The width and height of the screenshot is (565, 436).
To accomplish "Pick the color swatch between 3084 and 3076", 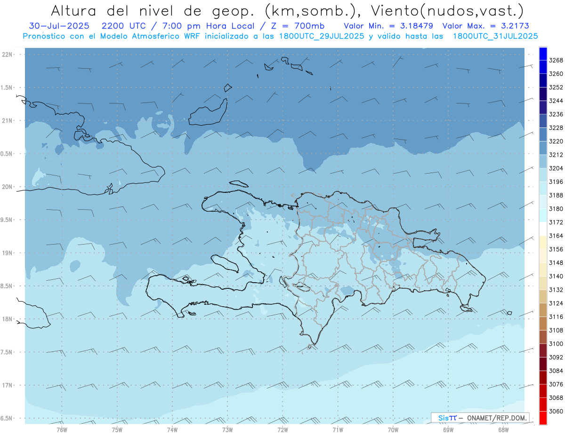I will click(x=542, y=377).
